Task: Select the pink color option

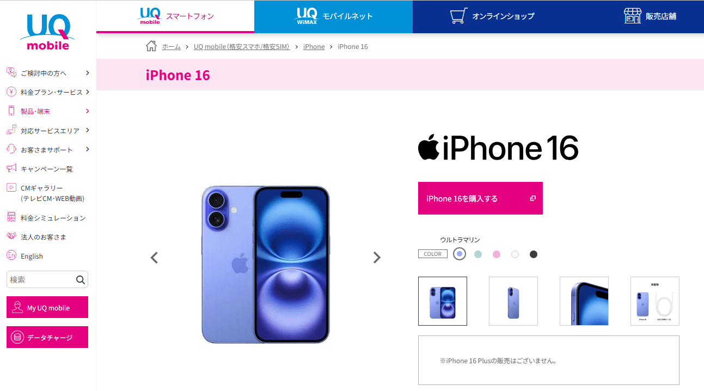Action: coord(497,254)
